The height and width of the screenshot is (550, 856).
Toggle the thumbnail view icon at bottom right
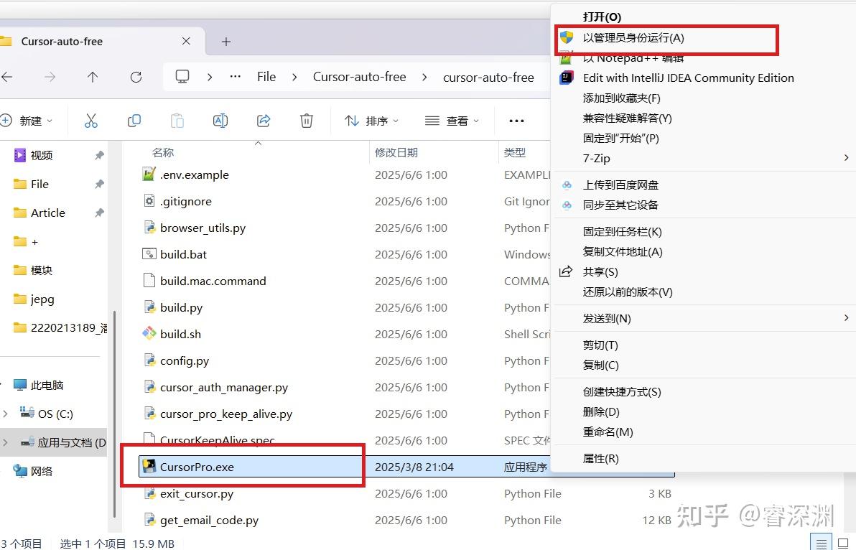(842, 543)
